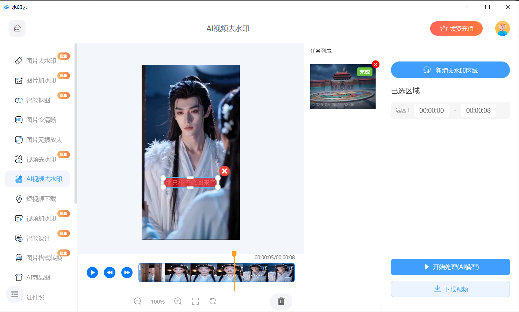This screenshot has height=312, width=519.
Task: Click the home icon button
Action: (17, 28)
